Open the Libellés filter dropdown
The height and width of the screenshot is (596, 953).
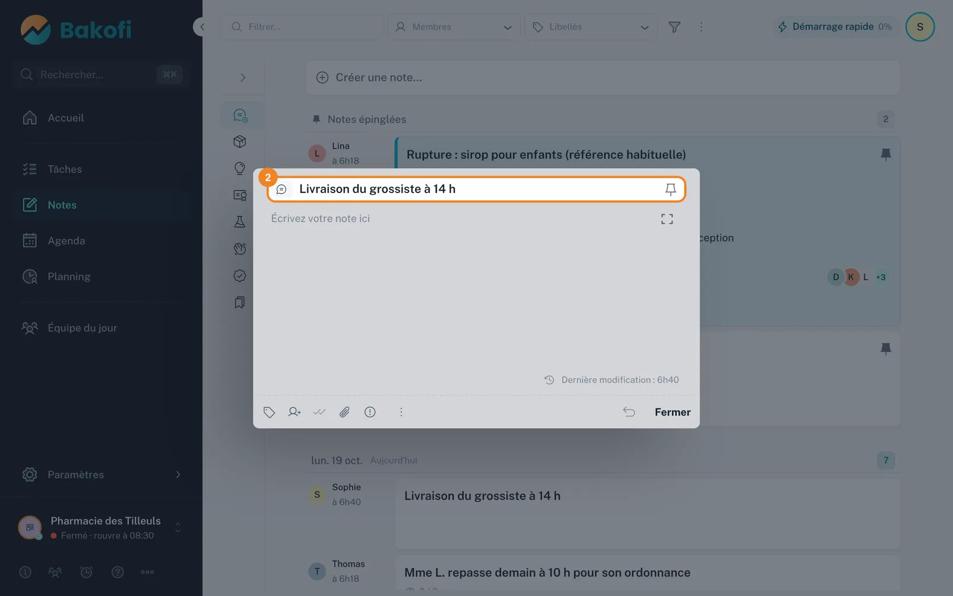591,27
